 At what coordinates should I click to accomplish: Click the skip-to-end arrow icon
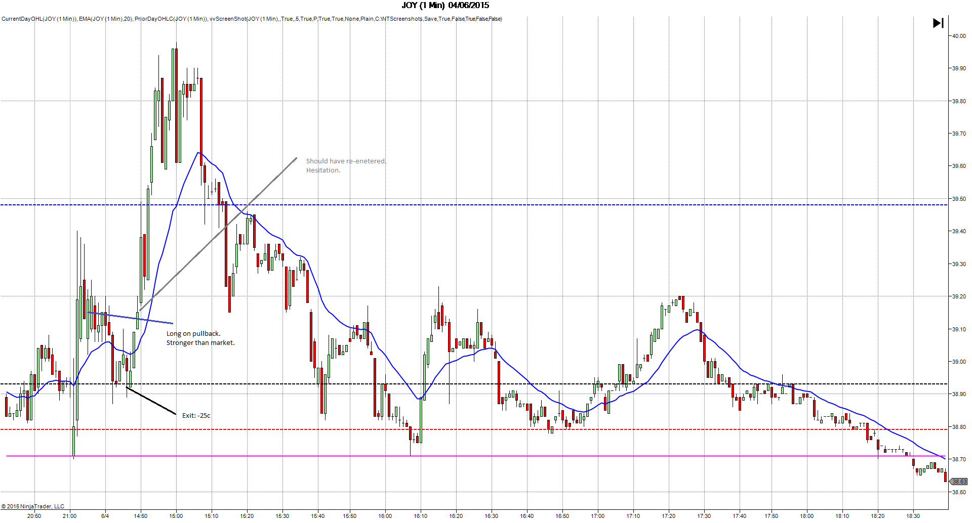click(x=938, y=23)
